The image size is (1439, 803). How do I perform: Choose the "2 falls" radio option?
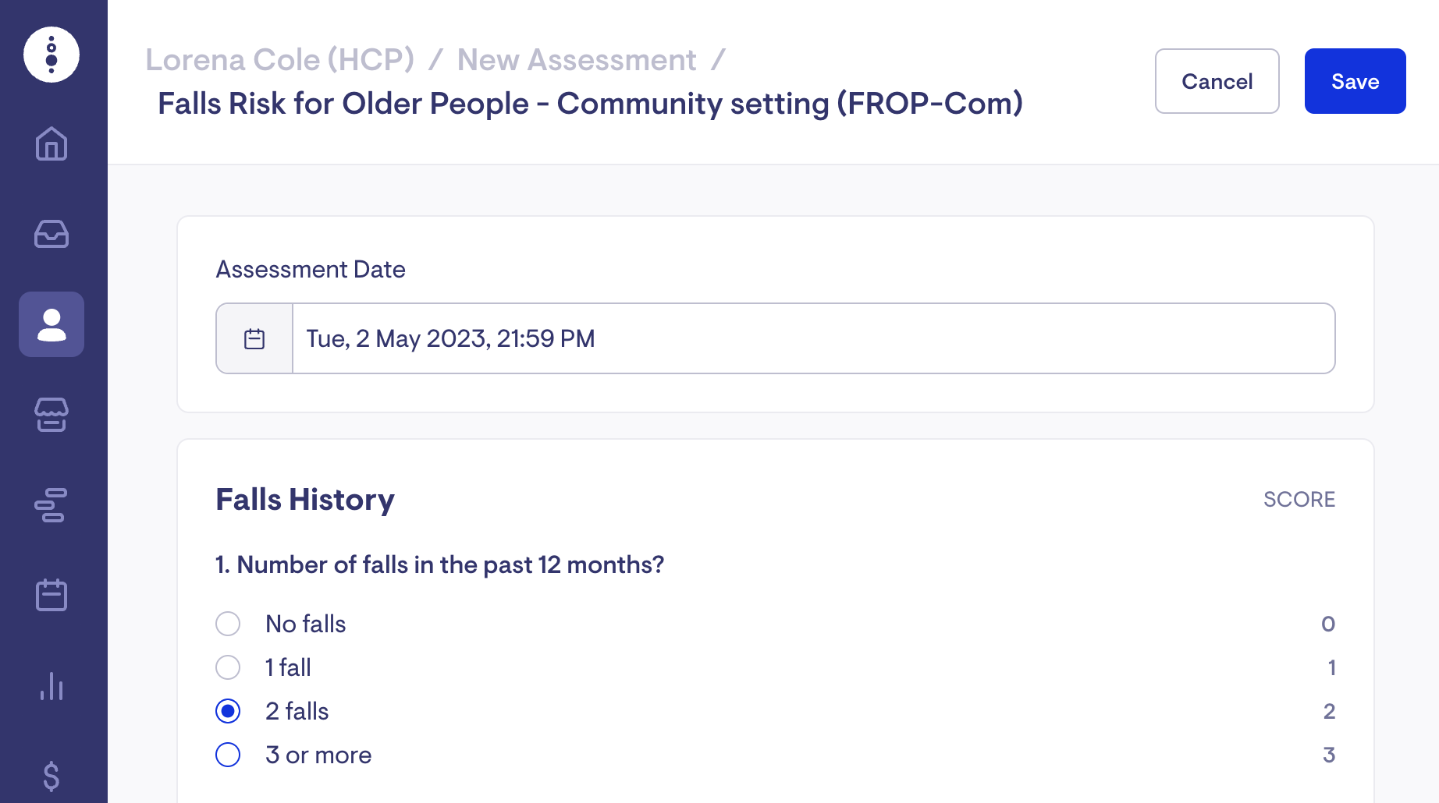228,711
